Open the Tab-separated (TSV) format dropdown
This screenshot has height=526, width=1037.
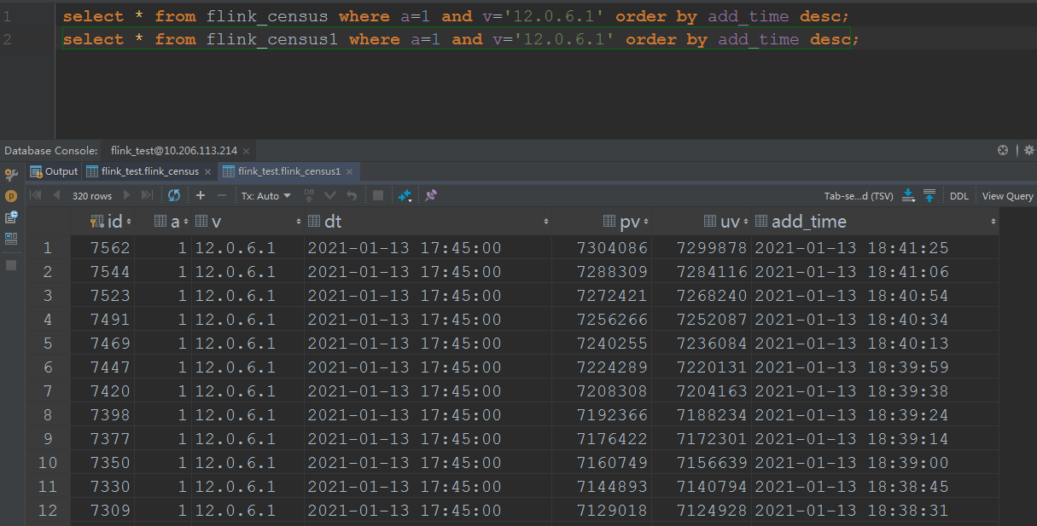point(858,196)
